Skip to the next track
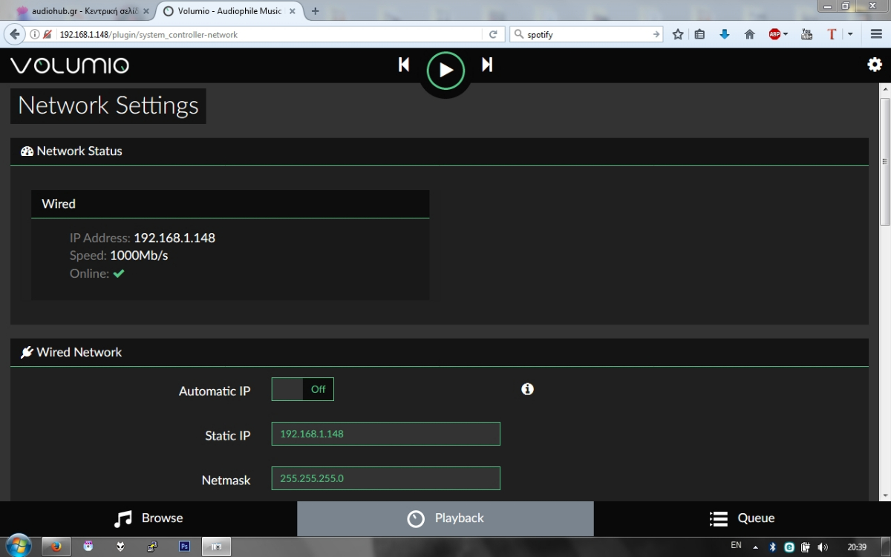The height and width of the screenshot is (557, 891). pos(487,65)
